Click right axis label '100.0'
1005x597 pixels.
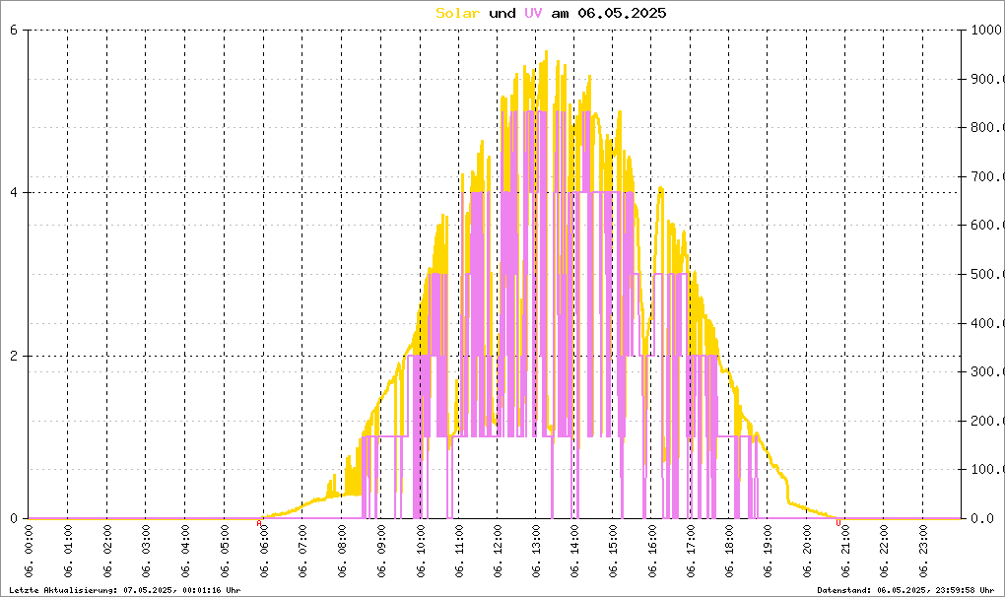coord(987,470)
